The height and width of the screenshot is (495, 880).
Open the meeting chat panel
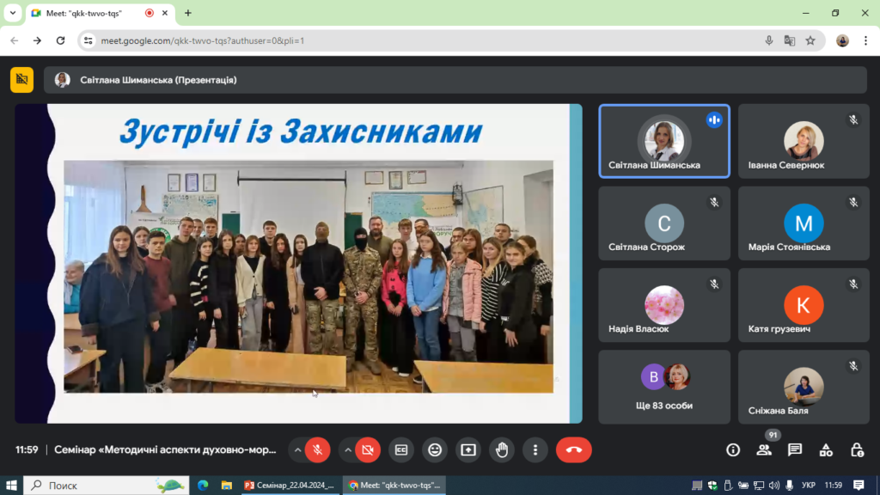(x=795, y=450)
